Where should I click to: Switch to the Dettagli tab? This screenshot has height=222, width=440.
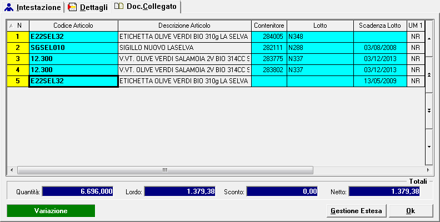[88, 7]
